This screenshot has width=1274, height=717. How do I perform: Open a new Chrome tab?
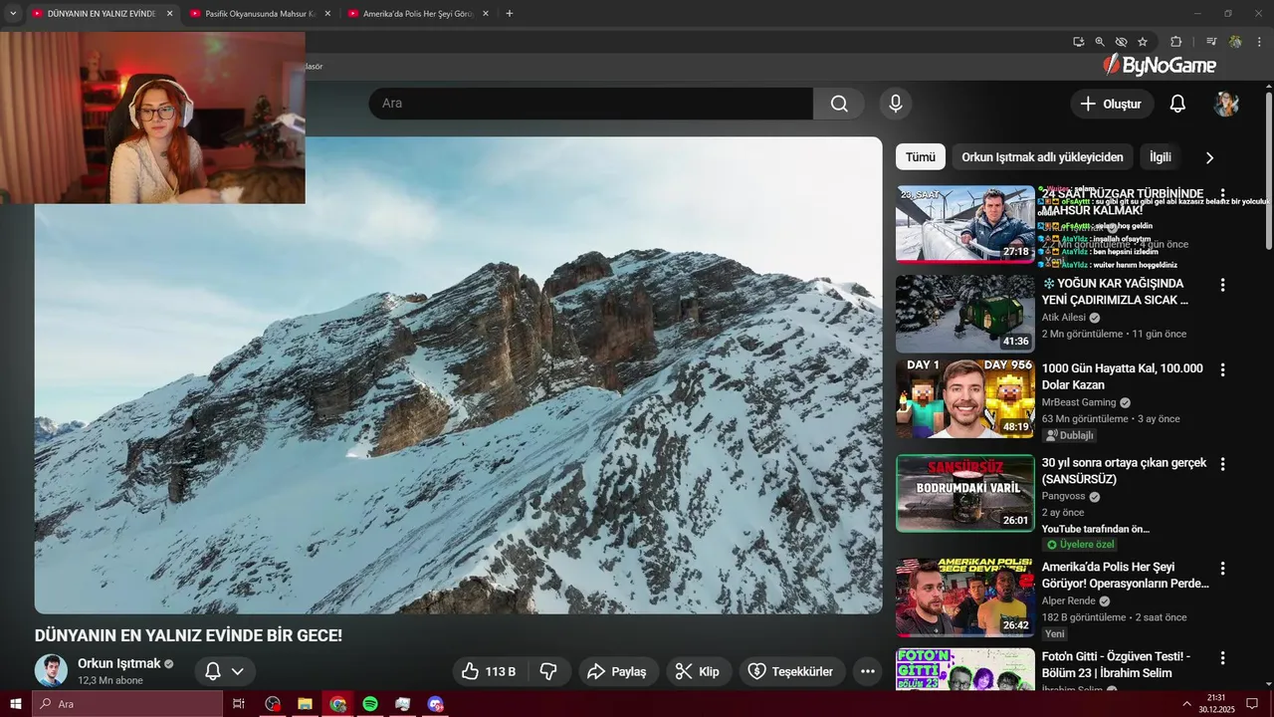510,14
